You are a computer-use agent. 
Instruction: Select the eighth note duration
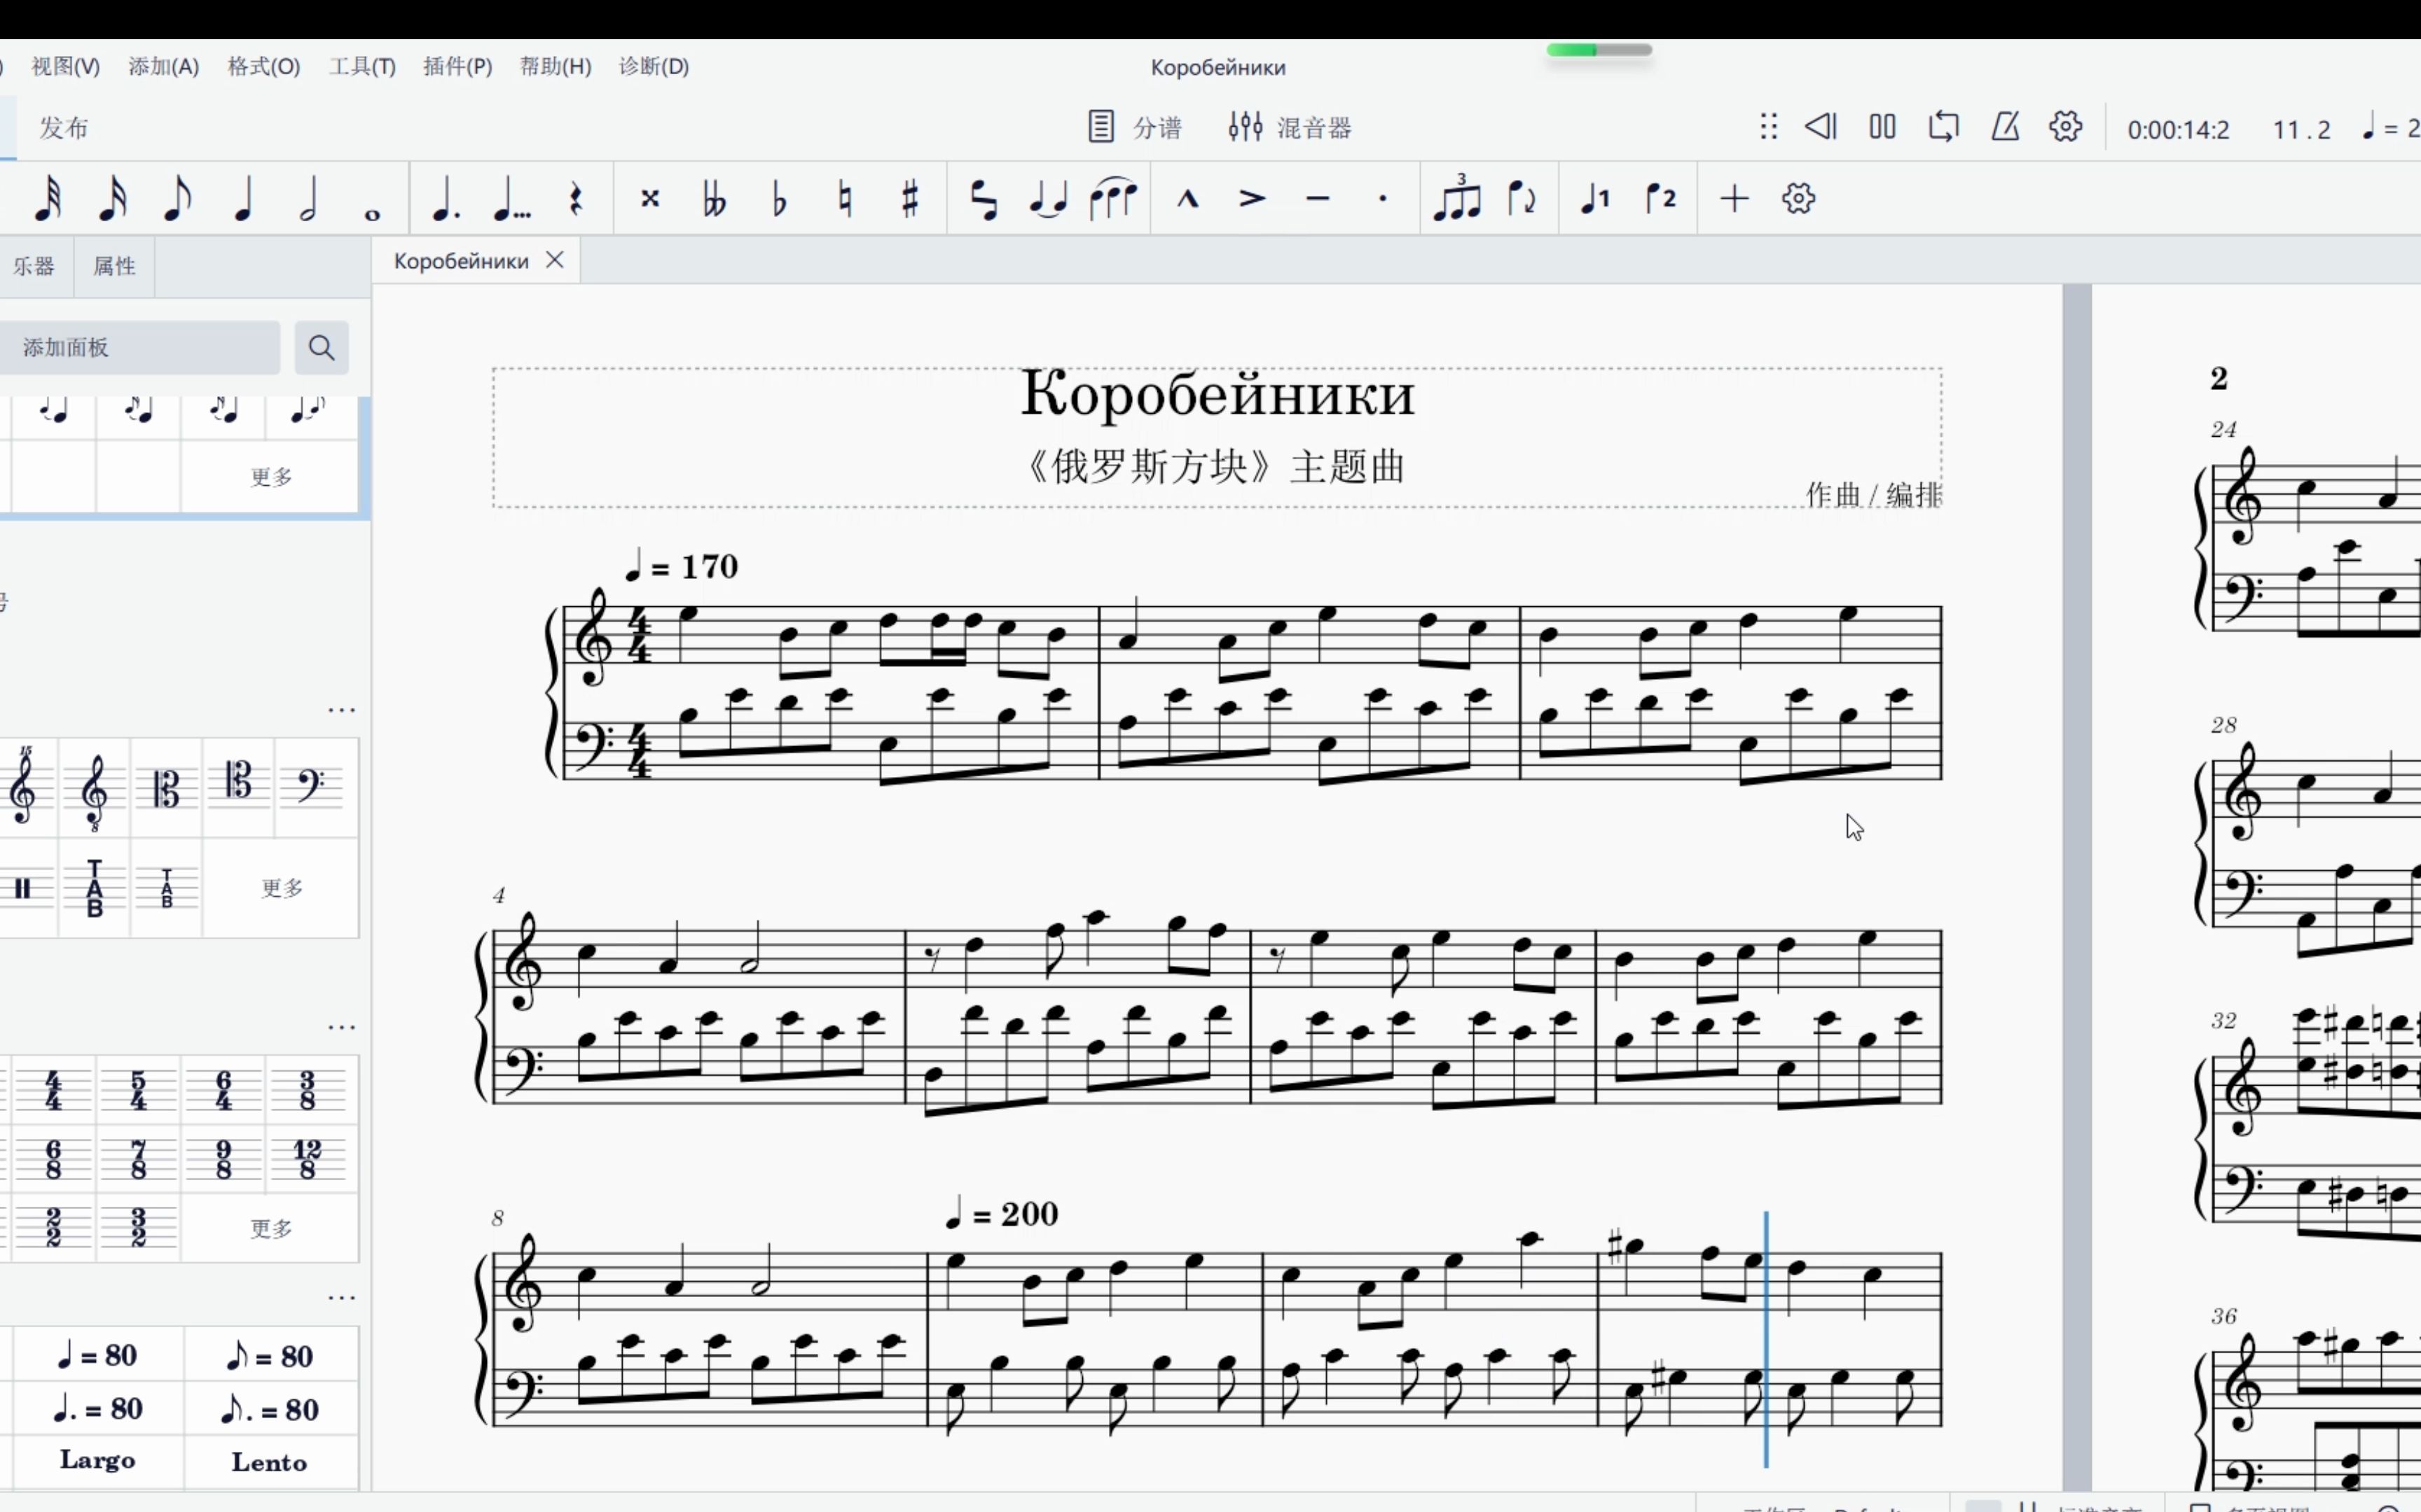click(177, 198)
